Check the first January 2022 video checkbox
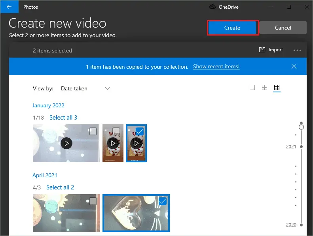Screen dimensions: 313x236 coord(93,131)
